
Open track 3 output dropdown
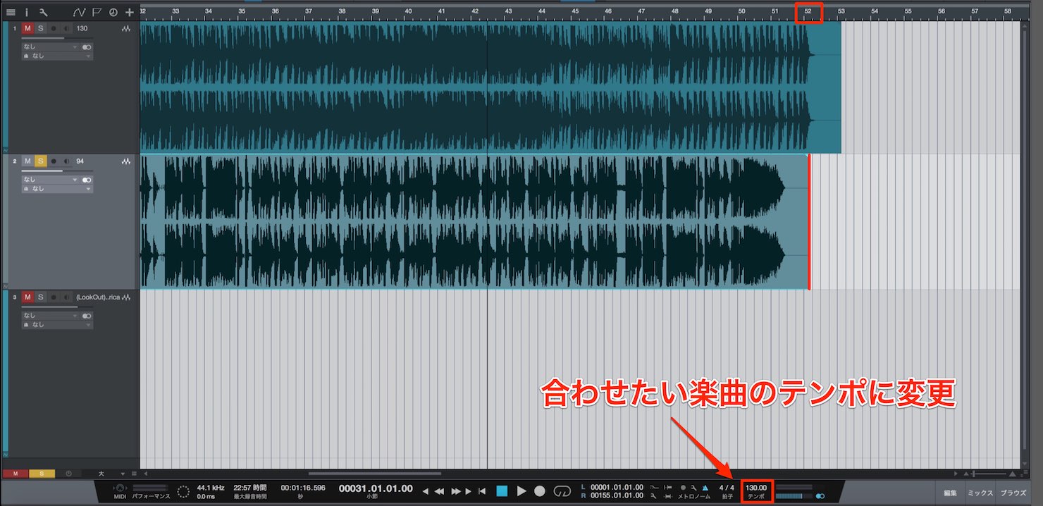click(x=57, y=324)
